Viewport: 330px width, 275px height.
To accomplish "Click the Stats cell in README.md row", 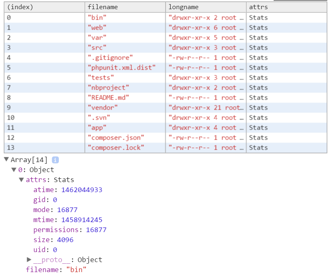I will point(287,98).
